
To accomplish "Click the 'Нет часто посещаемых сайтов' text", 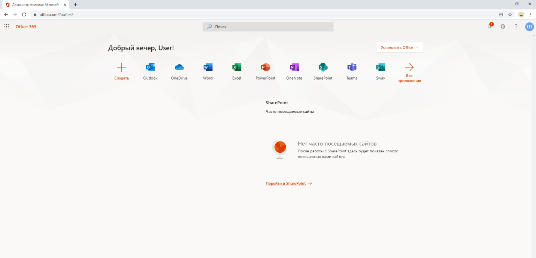I will pyautogui.click(x=337, y=143).
